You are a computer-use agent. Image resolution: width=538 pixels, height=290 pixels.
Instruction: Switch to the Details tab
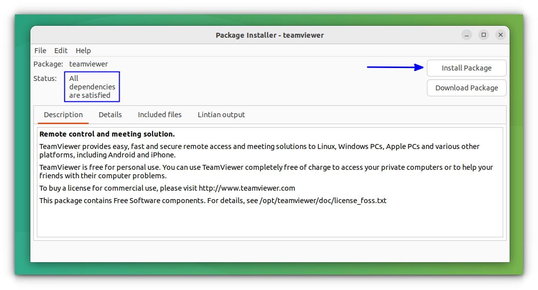[x=110, y=114]
